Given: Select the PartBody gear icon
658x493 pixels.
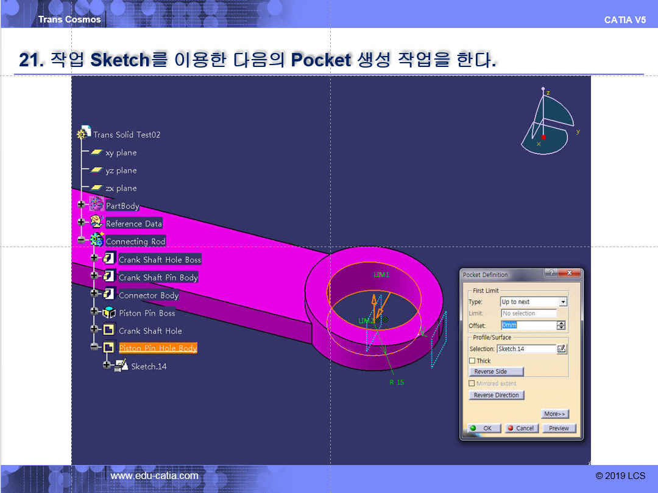Looking at the screenshot, I should [x=96, y=205].
